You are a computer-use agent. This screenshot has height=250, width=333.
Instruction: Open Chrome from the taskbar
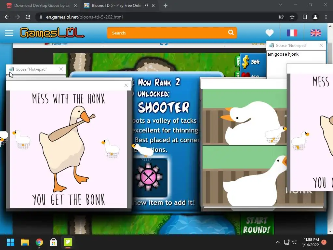point(39,242)
